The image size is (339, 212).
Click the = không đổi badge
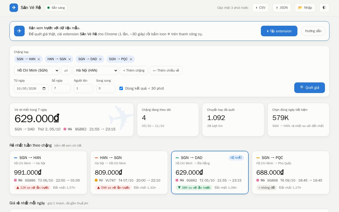tap(267, 188)
